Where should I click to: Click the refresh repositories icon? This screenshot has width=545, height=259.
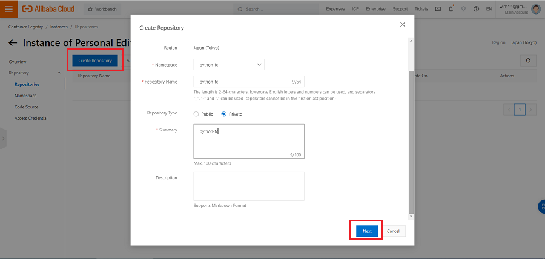528,61
